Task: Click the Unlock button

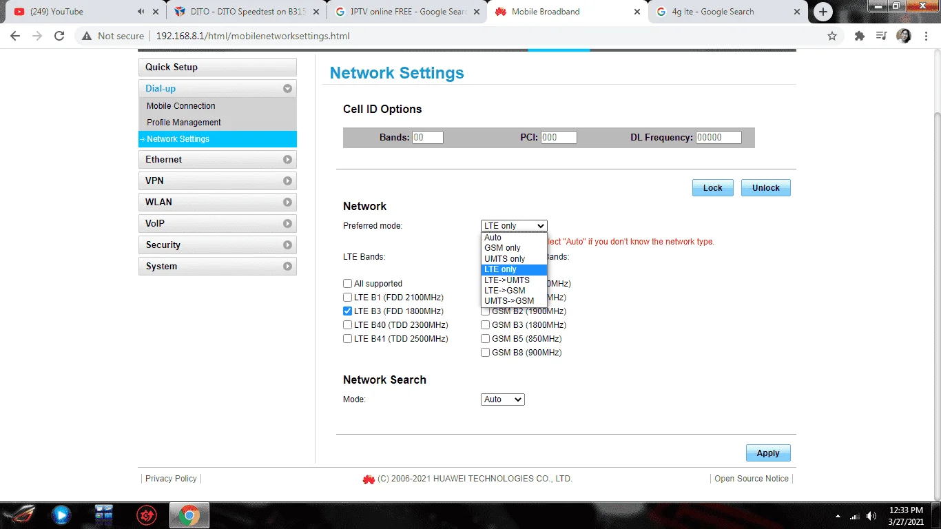Action: [x=766, y=188]
